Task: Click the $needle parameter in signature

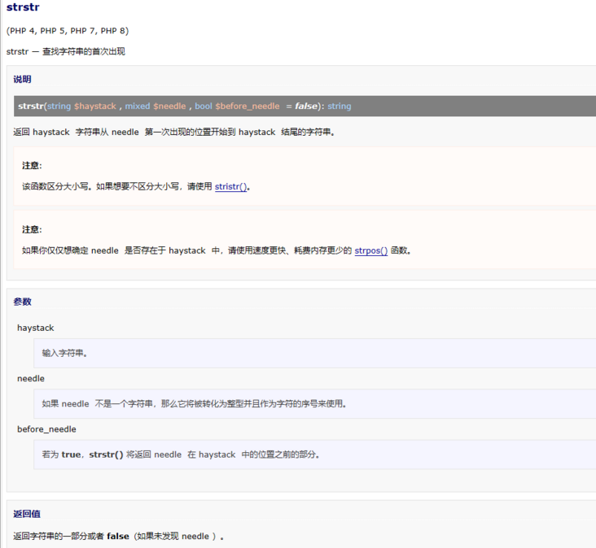Action: pos(169,107)
